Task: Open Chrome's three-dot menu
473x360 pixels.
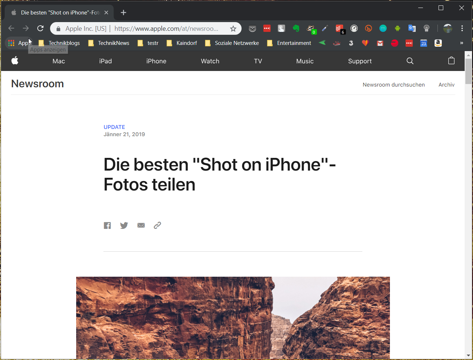Action: coord(462,29)
